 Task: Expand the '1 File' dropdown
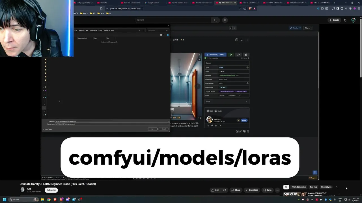[x=227, y=101]
